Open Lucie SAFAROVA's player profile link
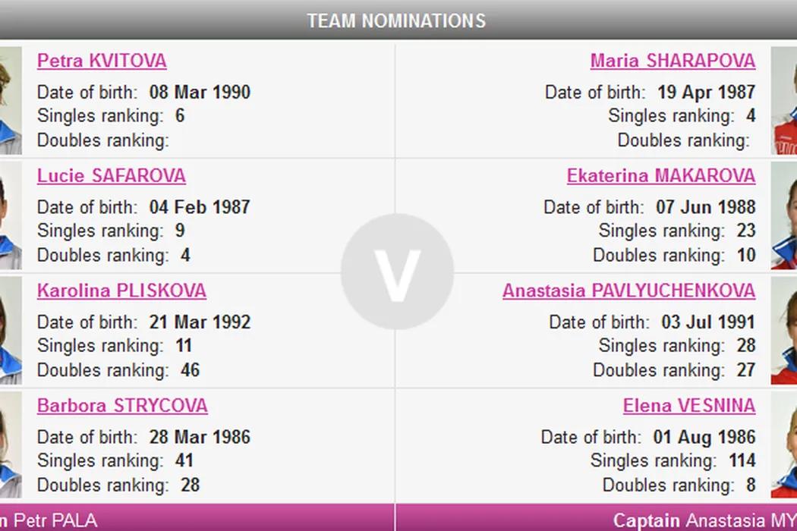 click(x=111, y=176)
